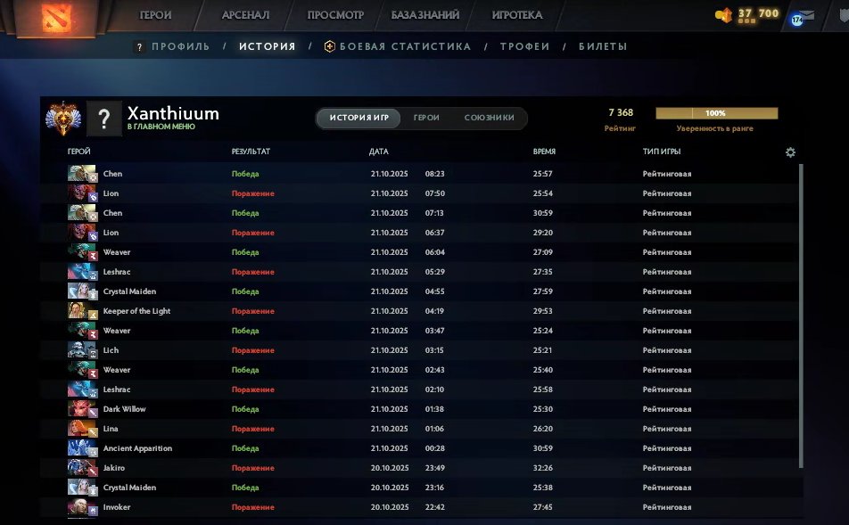Viewport: 849px width, 525px height.
Task: Click the shards currency icon
Action: 723,15
